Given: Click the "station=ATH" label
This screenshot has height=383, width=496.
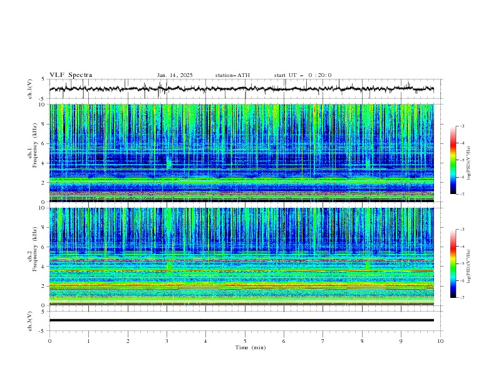Looking at the screenshot, I should (232, 75).
